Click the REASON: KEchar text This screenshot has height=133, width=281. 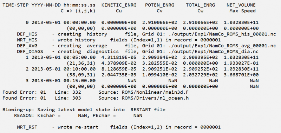(x=37, y=115)
